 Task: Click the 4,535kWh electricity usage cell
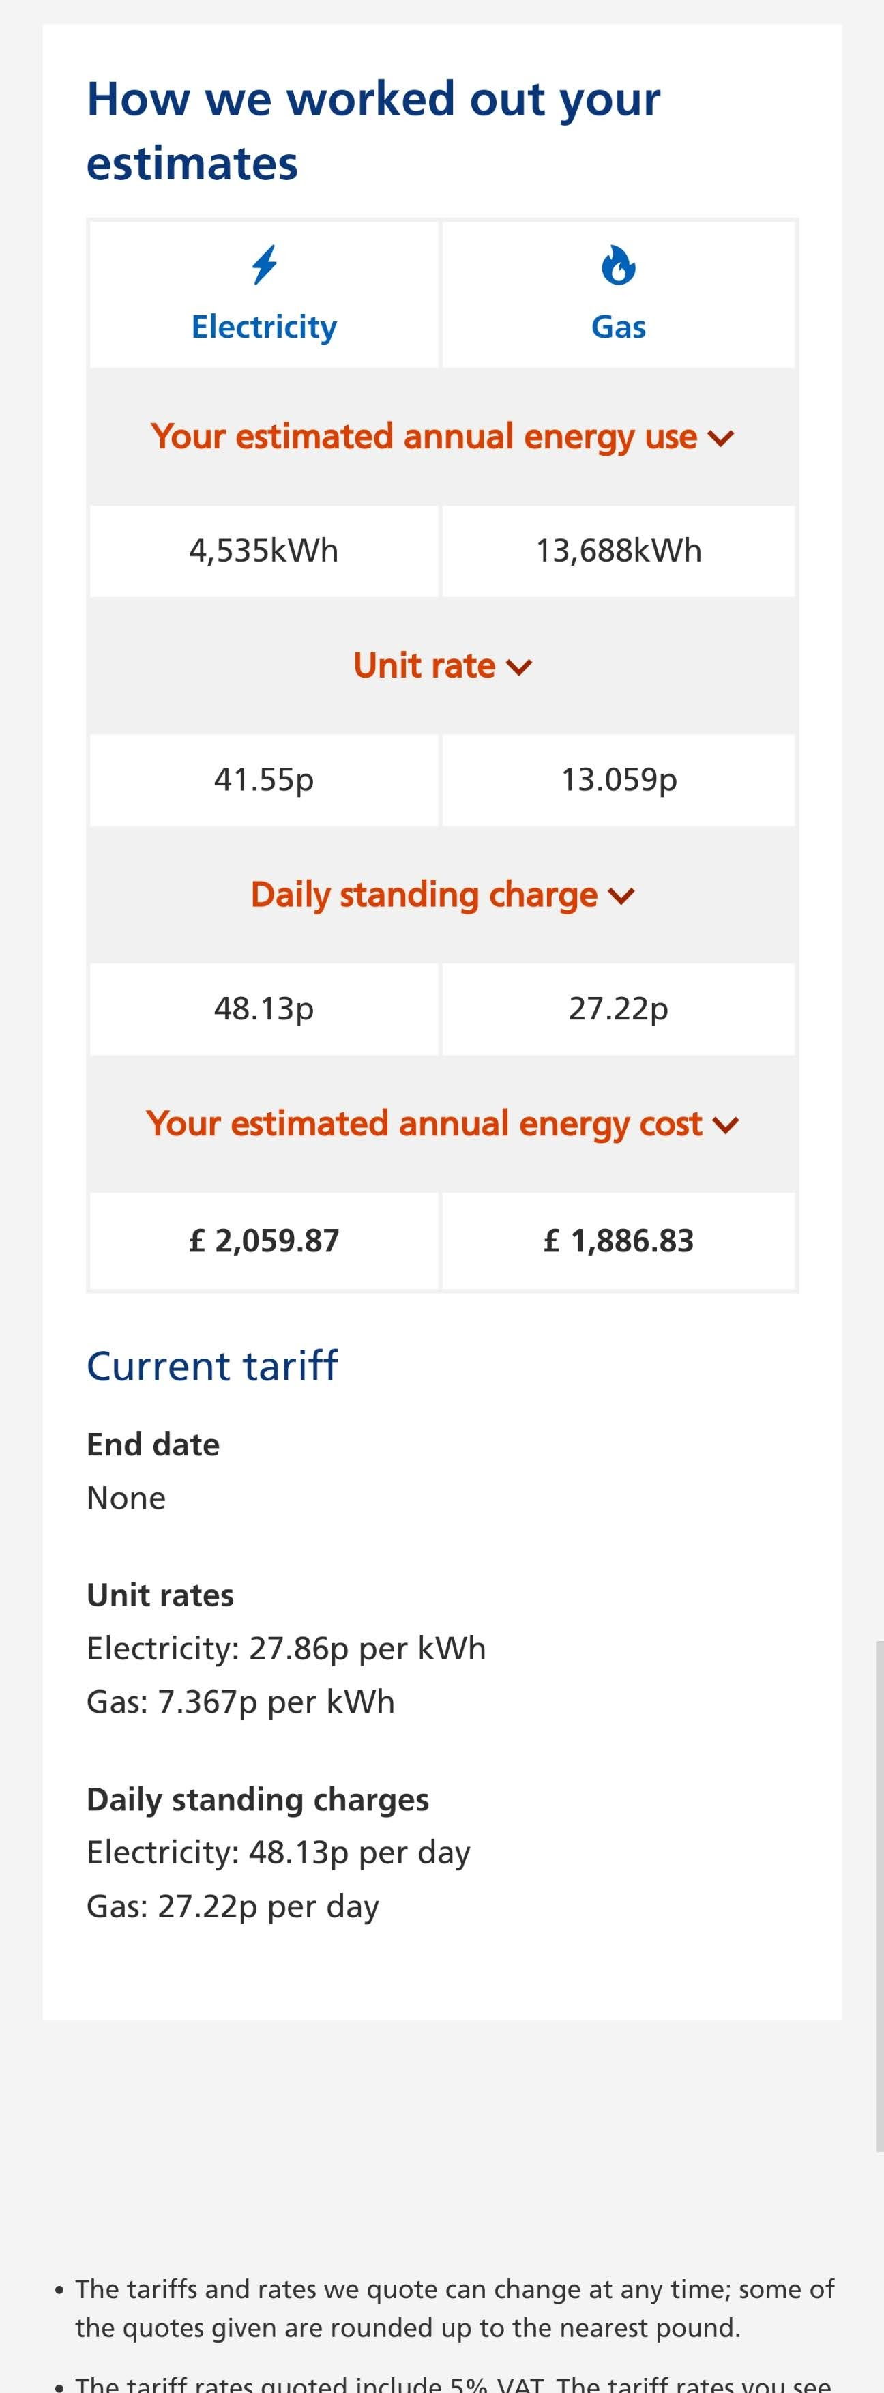265,551
